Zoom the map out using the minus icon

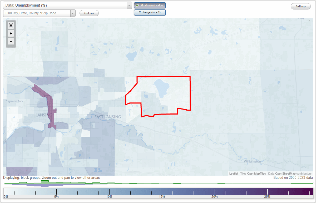click(11, 41)
